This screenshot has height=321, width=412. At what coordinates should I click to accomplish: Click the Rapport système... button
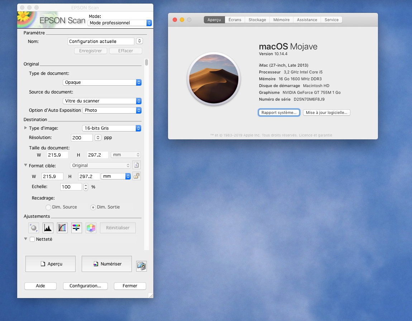pyautogui.click(x=279, y=112)
